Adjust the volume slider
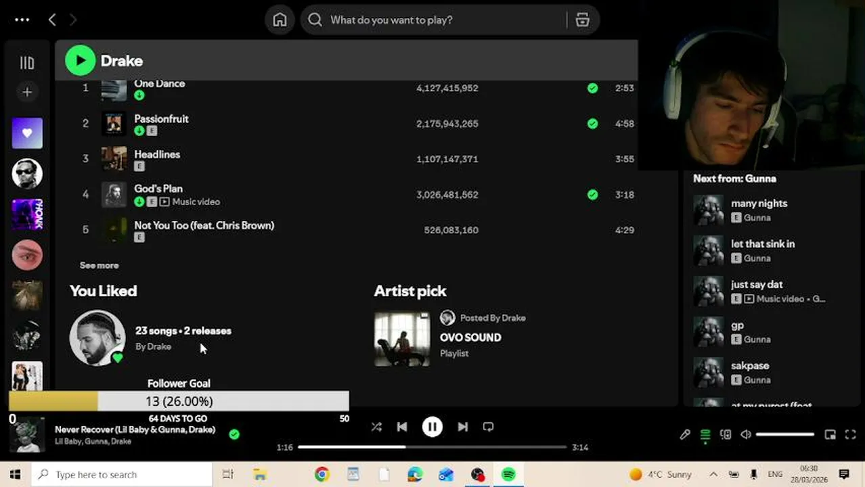Image resolution: width=865 pixels, height=487 pixels. point(785,434)
